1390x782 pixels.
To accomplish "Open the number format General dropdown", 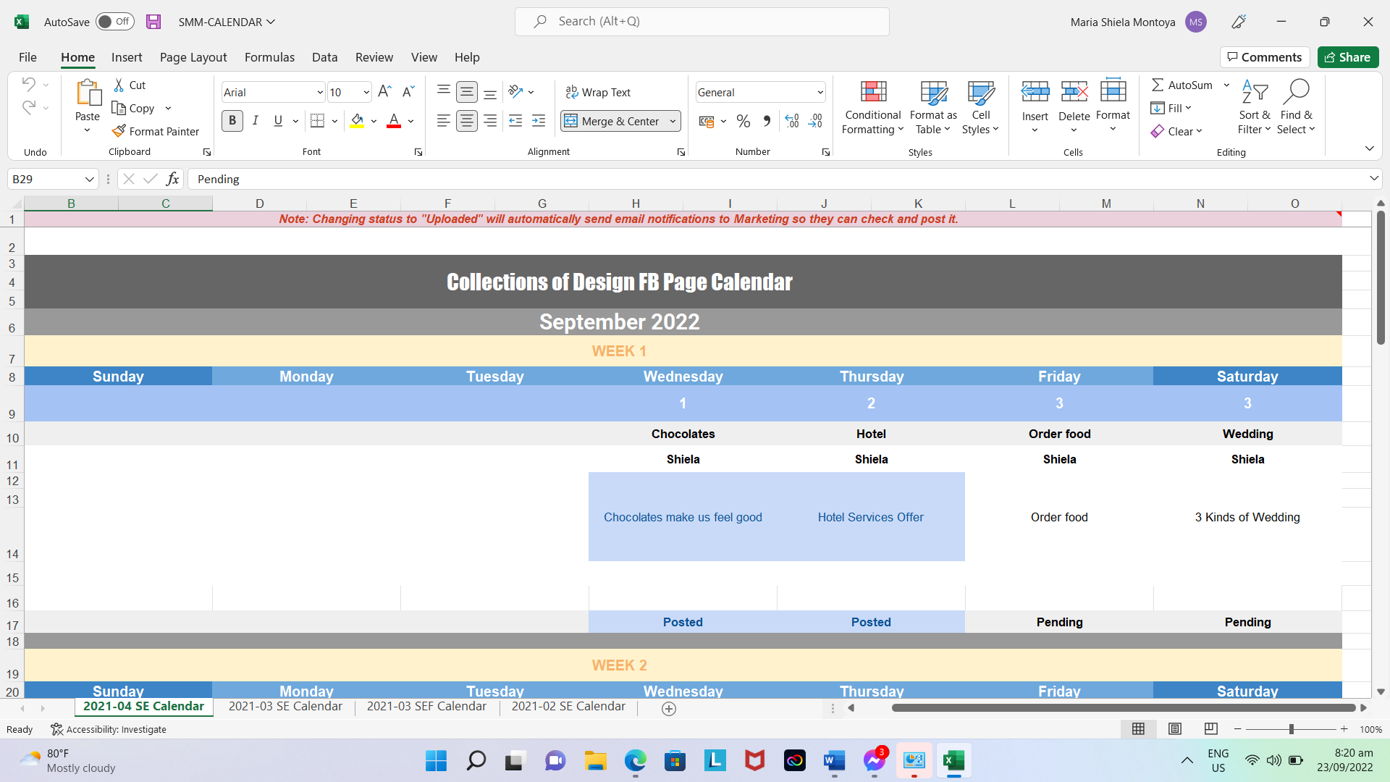I will point(820,92).
